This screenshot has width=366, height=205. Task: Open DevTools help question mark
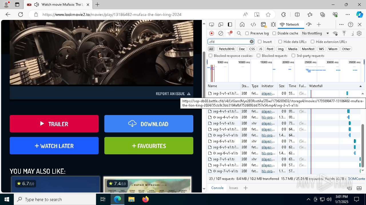[x=351, y=24]
